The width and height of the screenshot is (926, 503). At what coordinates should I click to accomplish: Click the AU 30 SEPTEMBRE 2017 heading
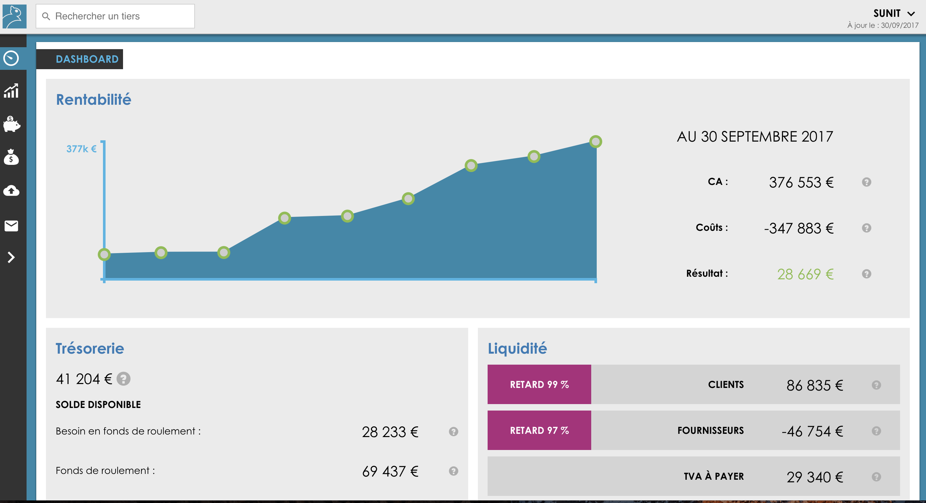pyautogui.click(x=755, y=137)
